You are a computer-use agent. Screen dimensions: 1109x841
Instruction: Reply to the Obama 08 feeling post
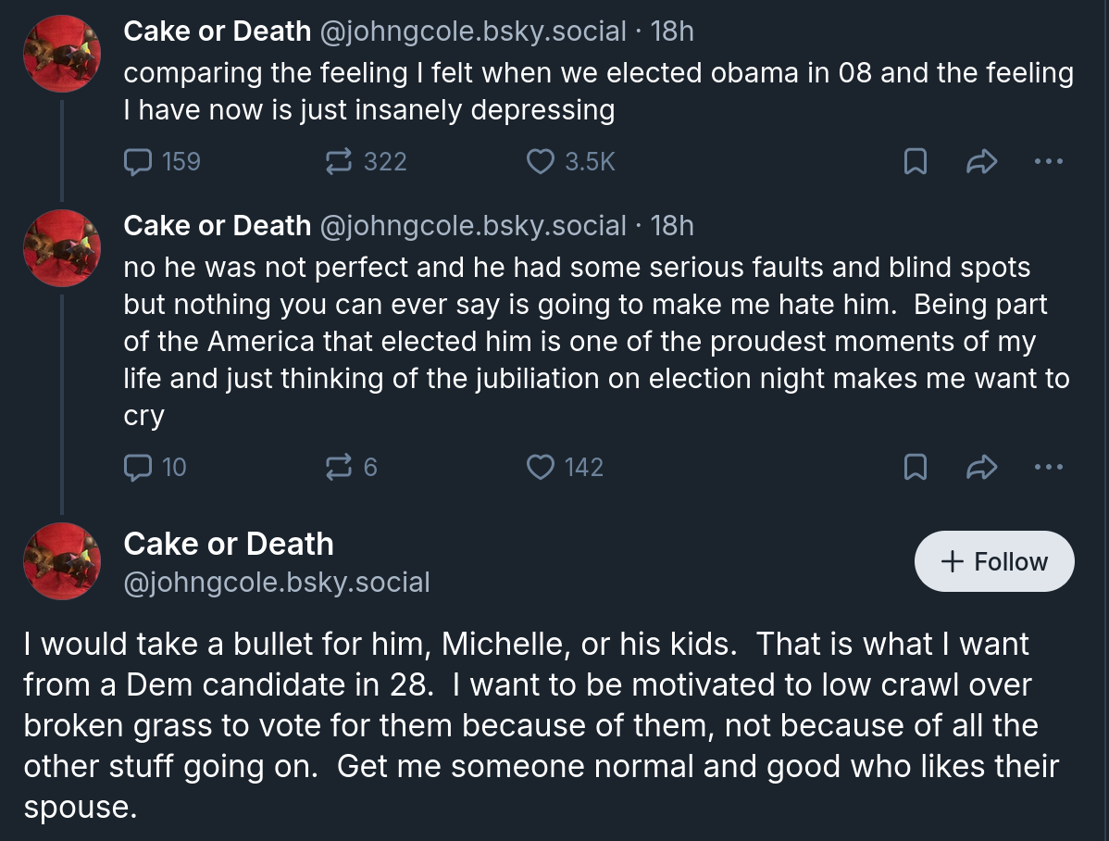(138, 162)
